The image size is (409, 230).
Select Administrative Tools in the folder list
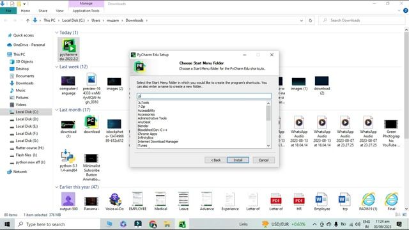tap(152, 118)
